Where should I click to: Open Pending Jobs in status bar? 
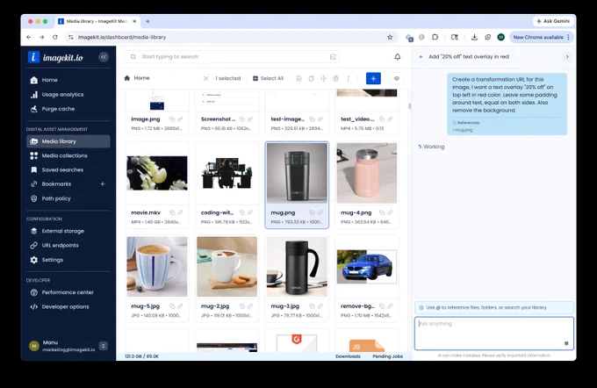[387, 356]
